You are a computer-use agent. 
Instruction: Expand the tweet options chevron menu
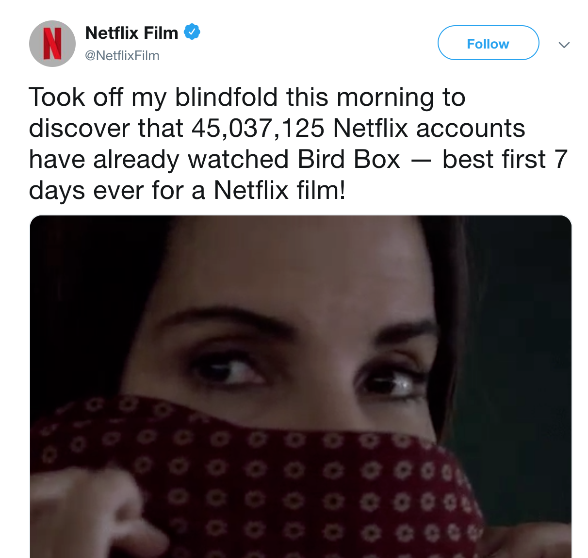[564, 45]
